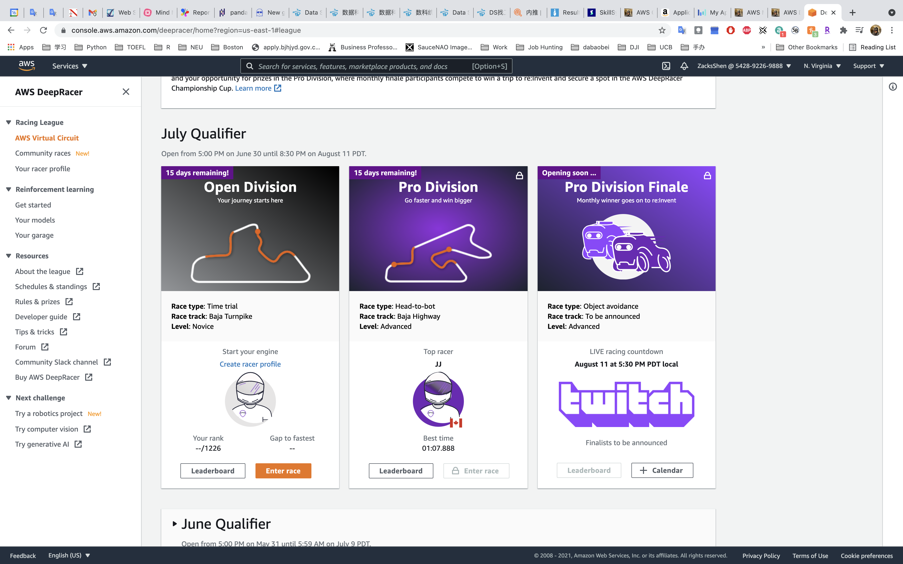The width and height of the screenshot is (903, 564).
Task: Click the browser reload icon
Action: (x=44, y=30)
